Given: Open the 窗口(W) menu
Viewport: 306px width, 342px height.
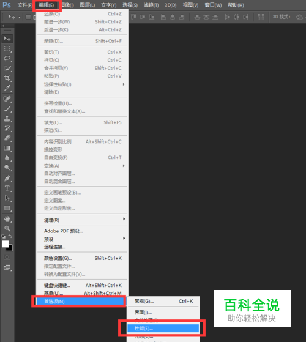Looking at the screenshot, I should pos(213,5).
